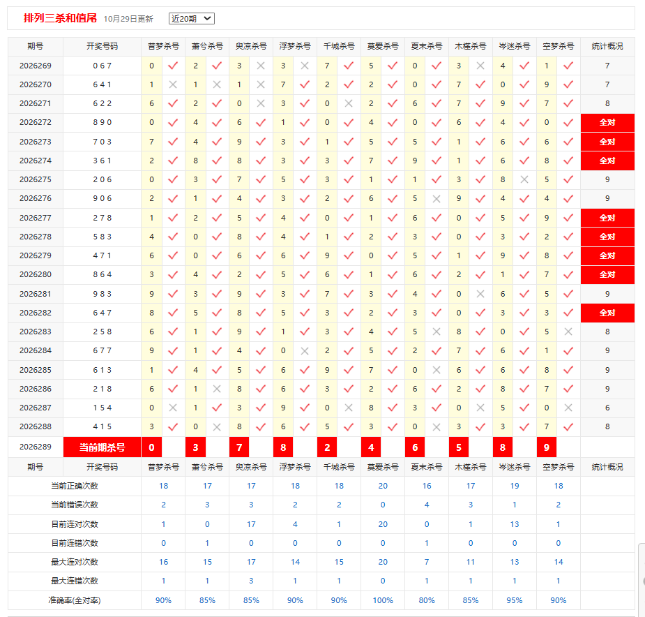Click 统计概况 value 6 in row 2026287

(607, 408)
